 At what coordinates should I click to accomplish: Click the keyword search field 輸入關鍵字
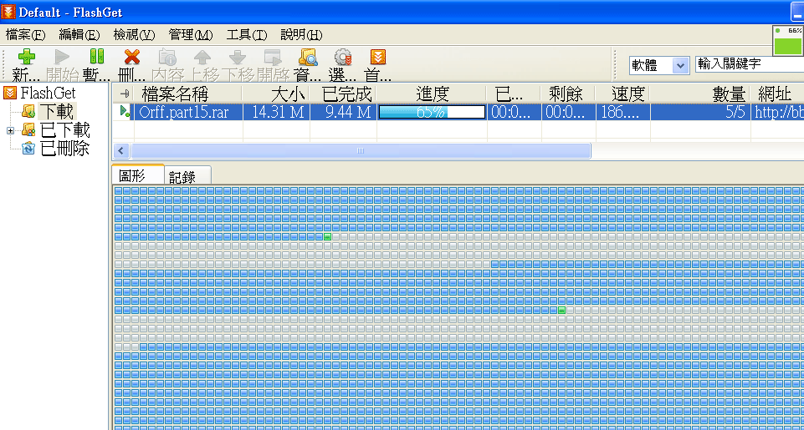tap(750, 64)
